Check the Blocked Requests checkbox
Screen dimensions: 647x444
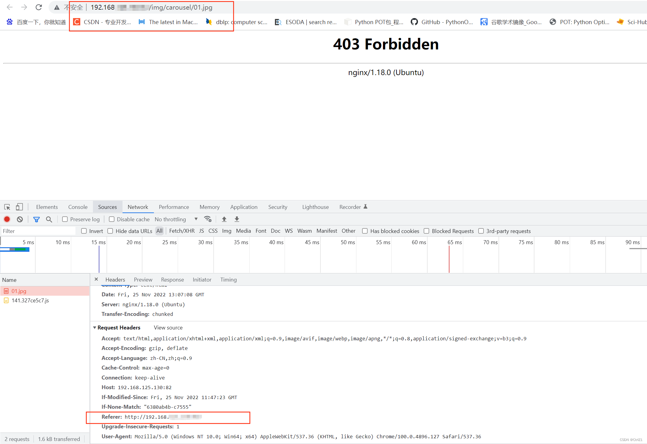(426, 231)
